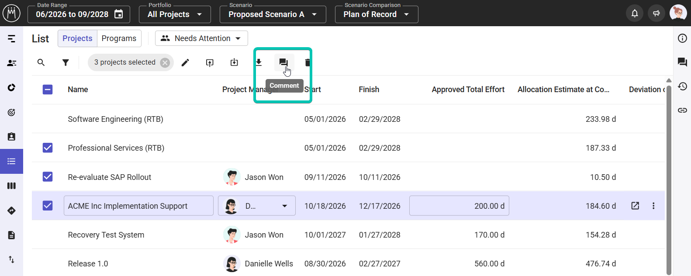691x276 pixels.
Task: Click the Comment icon in the toolbar
Action: click(283, 62)
